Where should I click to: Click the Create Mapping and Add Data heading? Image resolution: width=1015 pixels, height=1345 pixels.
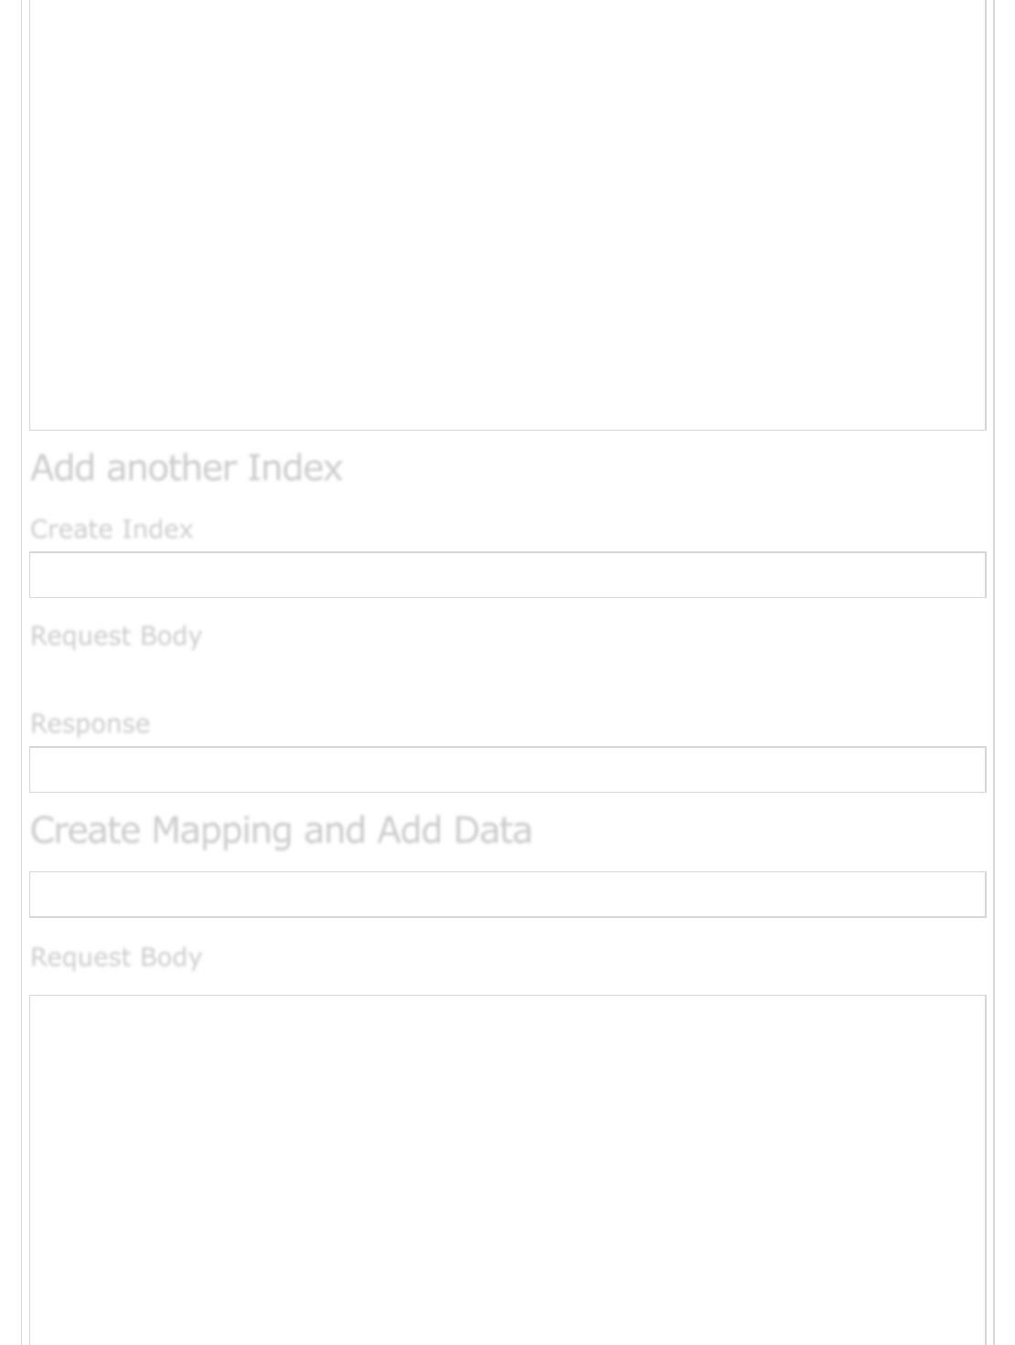(x=281, y=830)
